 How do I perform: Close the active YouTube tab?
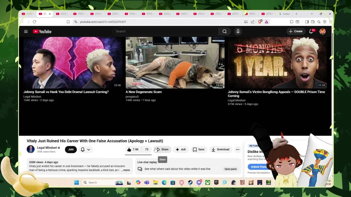click(50, 14)
